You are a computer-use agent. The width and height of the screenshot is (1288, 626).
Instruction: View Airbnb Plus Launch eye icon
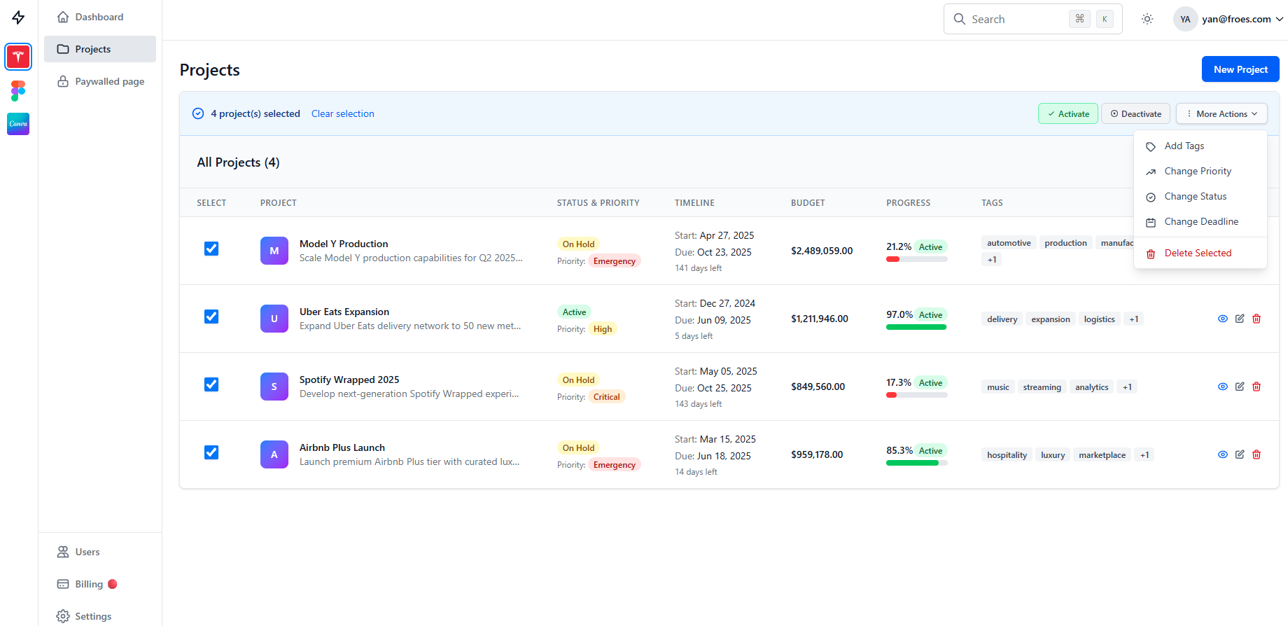(x=1223, y=454)
